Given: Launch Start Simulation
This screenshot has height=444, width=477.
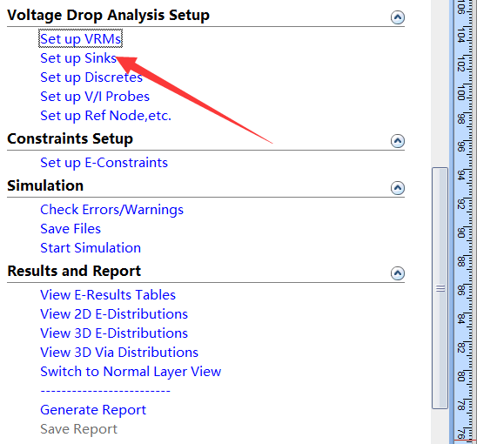Looking at the screenshot, I should coord(91,248).
